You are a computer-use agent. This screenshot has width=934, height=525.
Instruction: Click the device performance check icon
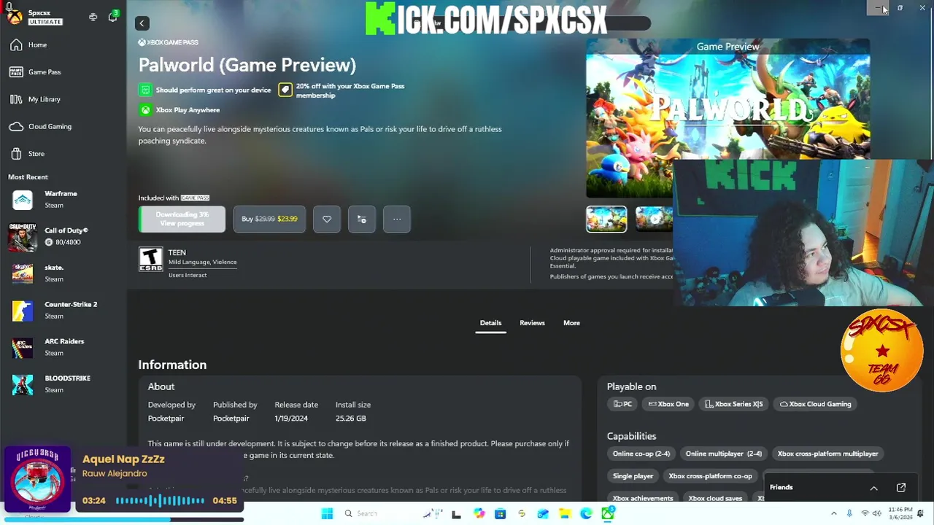[146, 90]
